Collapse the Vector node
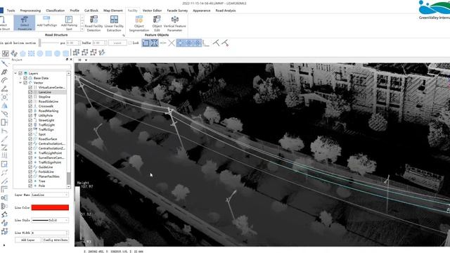Viewport: 450px width, 253px height. click(x=20, y=83)
